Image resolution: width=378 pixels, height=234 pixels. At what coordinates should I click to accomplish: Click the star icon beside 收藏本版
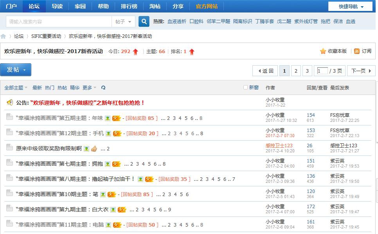pos(324,51)
